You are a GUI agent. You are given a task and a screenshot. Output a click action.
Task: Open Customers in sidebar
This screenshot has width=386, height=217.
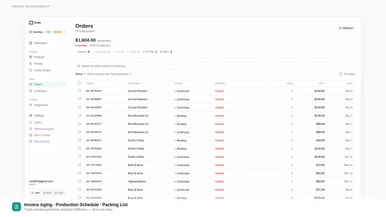(41, 91)
